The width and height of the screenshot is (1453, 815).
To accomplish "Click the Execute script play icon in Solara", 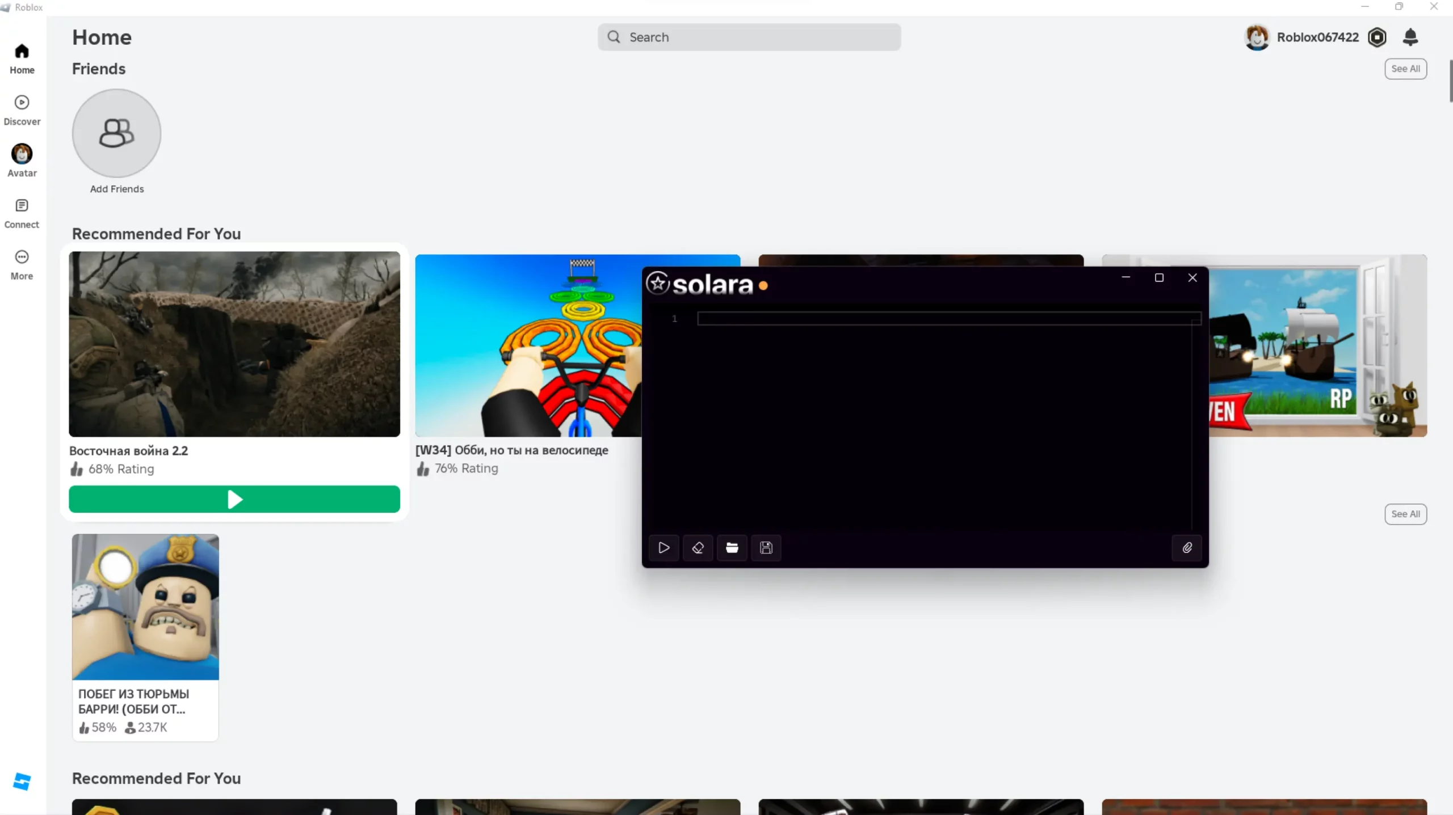I will [663, 548].
